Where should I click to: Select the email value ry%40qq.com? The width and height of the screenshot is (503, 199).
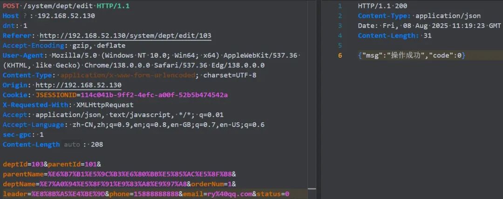tap(230, 194)
